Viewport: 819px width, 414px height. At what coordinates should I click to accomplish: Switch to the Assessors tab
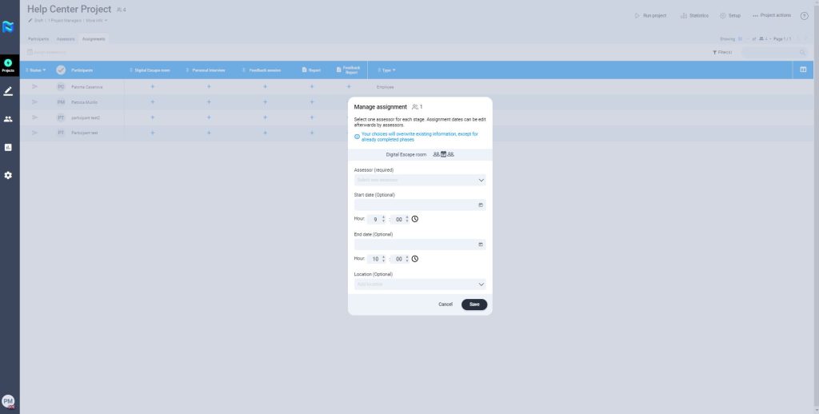66,38
